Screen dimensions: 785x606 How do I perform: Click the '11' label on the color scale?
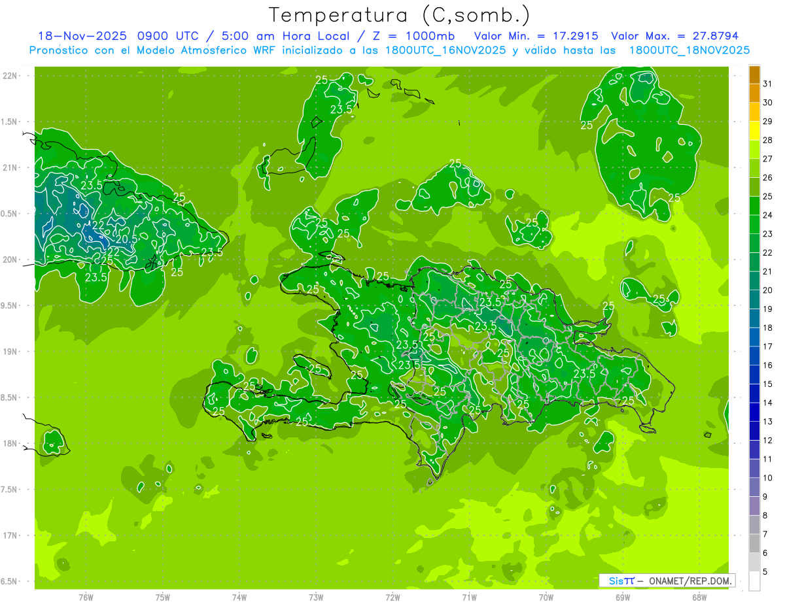[768, 459]
